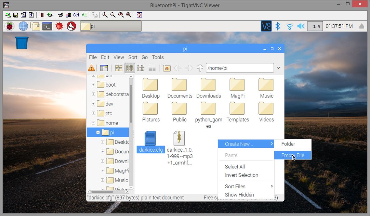Click the CPU usage monitor
This screenshot has height=216, width=370.
(315, 26)
